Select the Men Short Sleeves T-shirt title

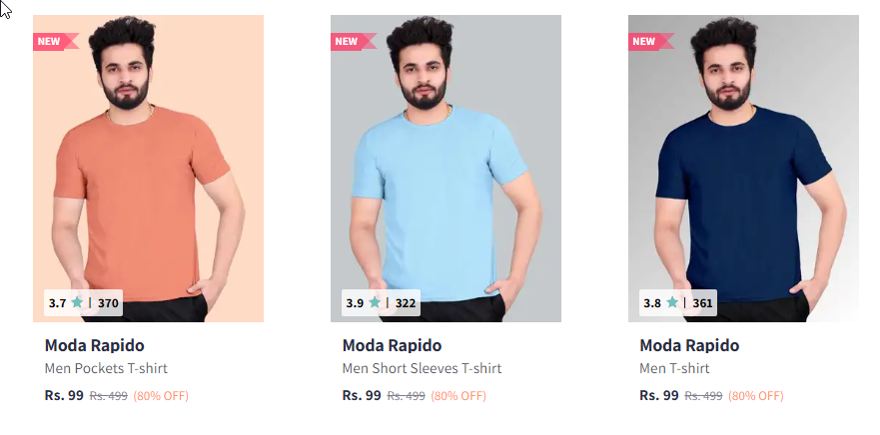[x=422, y=368]
